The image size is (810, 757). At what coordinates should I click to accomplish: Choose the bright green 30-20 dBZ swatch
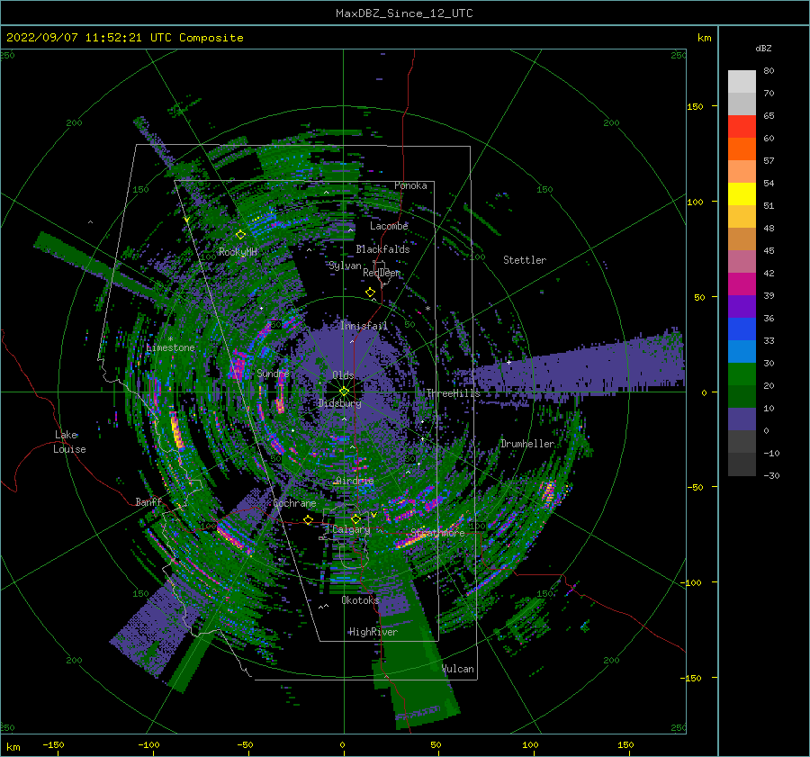[x=742, y=374]
